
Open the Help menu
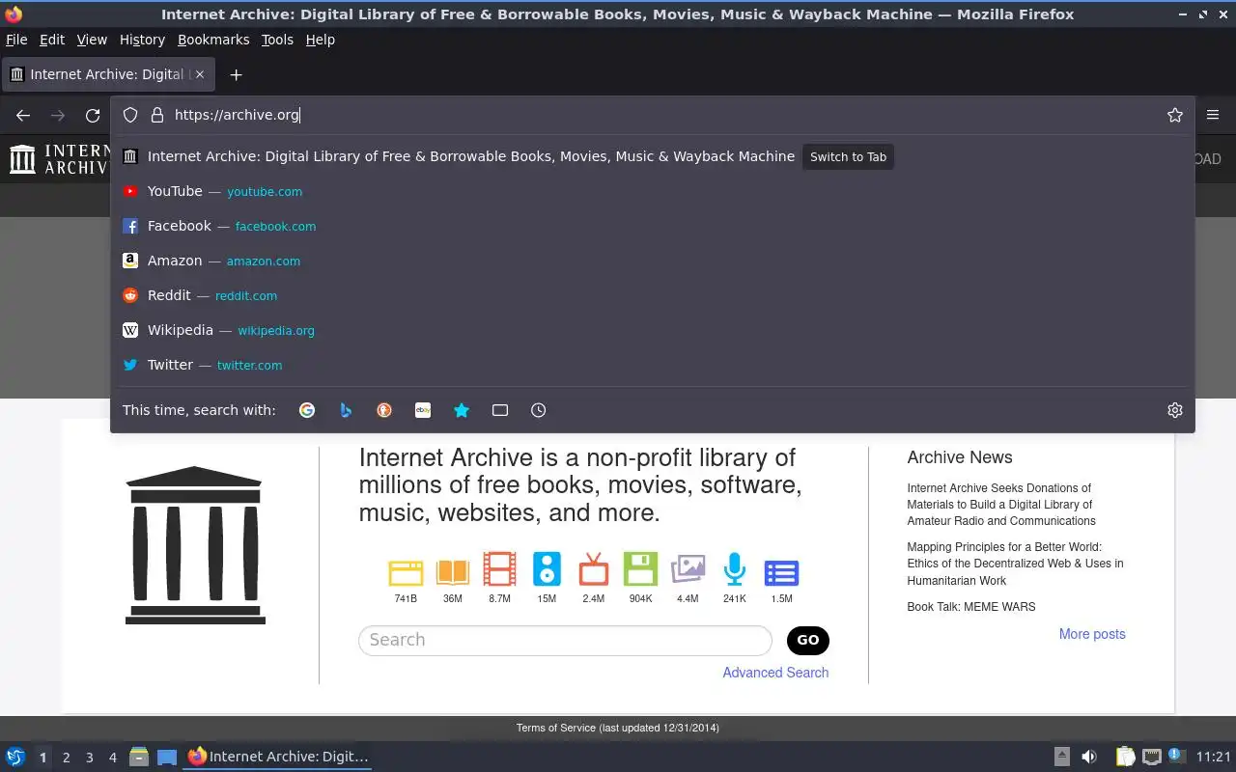320,40
